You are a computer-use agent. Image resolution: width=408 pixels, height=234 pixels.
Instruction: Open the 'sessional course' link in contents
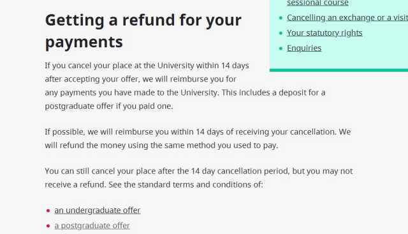[317, 3]
